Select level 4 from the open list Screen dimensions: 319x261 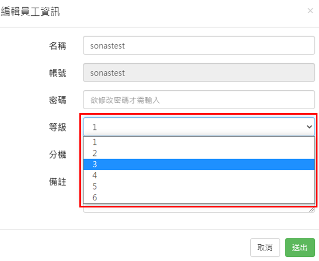[x=198, y=175]
